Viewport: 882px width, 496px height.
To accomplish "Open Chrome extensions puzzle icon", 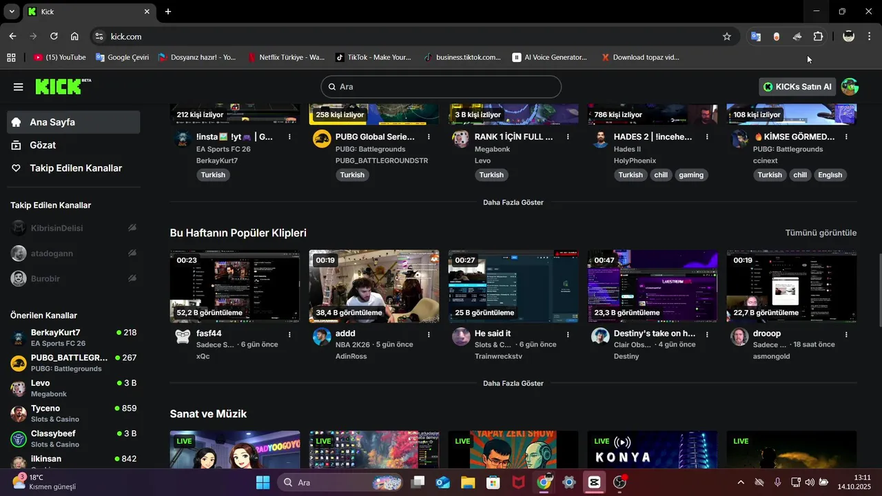I will [818, 37].
